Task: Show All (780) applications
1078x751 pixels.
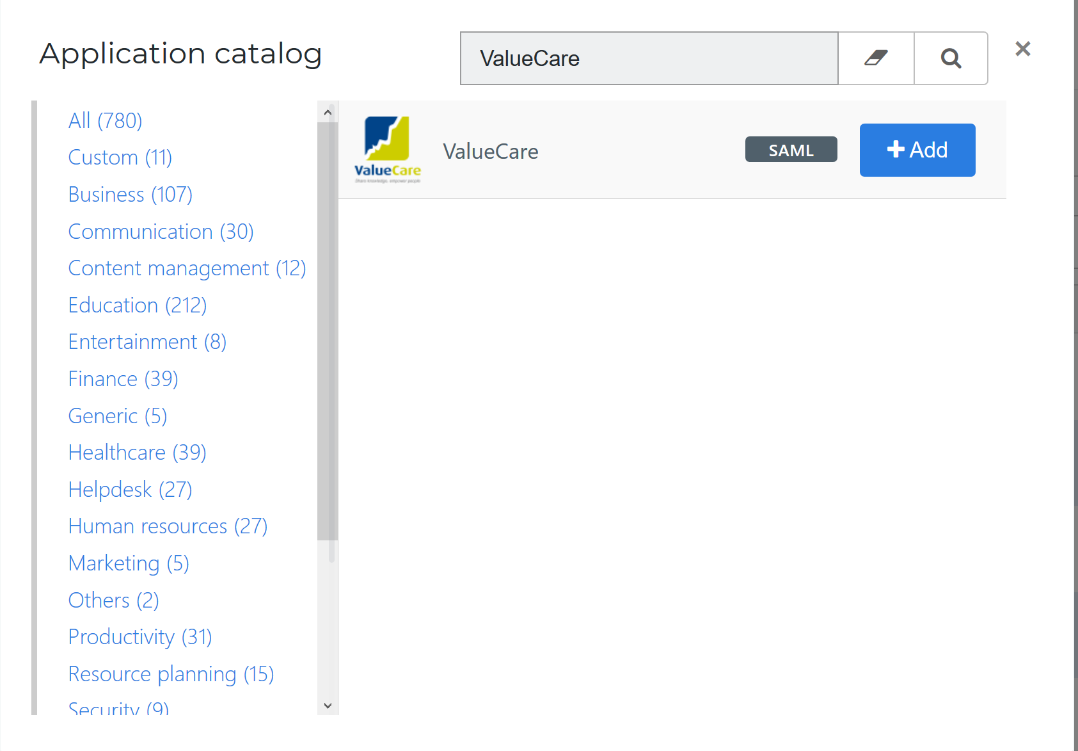Action: pyautogui.click(x=106, y=120)
